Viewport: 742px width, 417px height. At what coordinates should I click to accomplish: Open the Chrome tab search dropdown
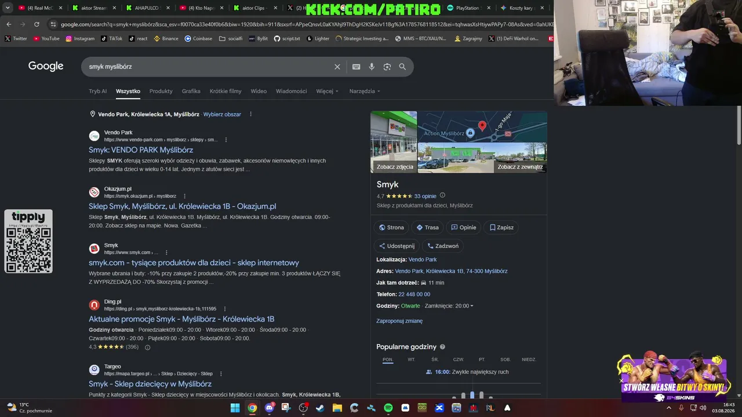[x=8, y=8]
